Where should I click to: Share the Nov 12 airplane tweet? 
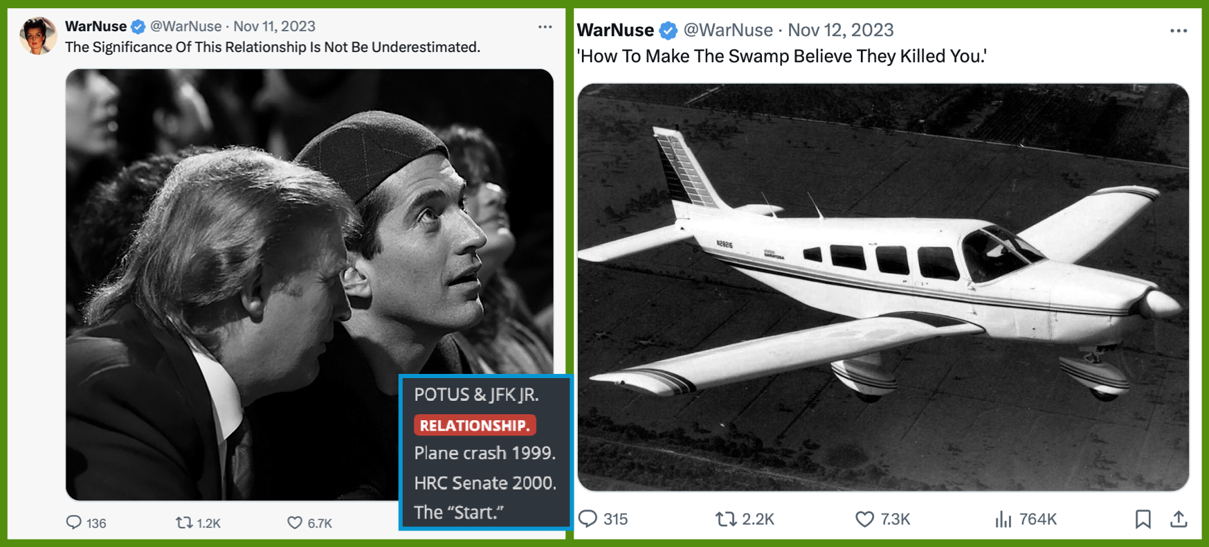tap(1179, 519)
